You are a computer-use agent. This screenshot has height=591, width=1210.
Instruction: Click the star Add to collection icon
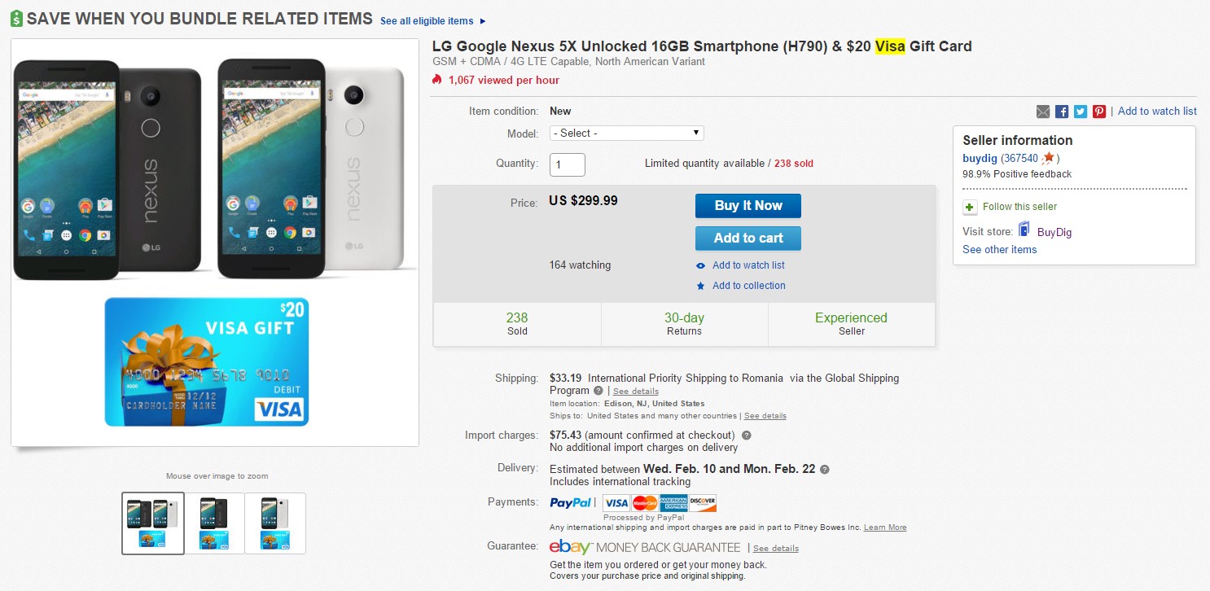700,286
